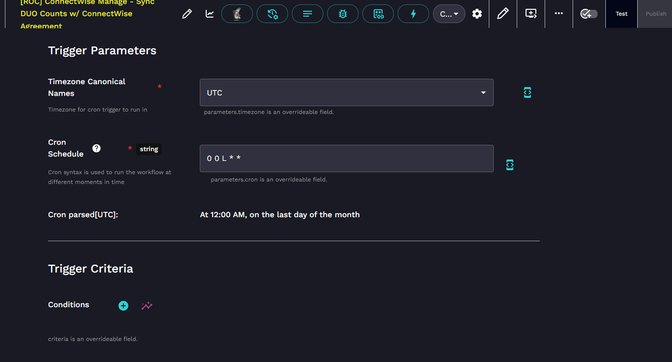Screen dimensions: 672x362
Task: Toggle the workflow enable switch
Action: [588, 14]
